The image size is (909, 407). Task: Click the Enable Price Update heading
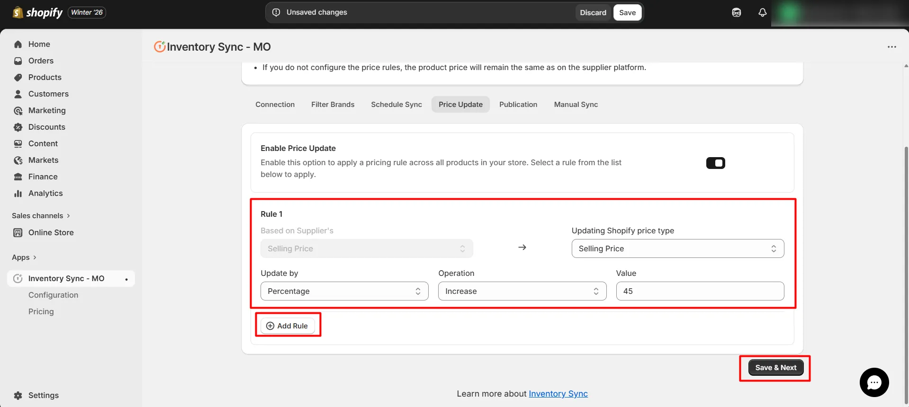click(298, 148)
